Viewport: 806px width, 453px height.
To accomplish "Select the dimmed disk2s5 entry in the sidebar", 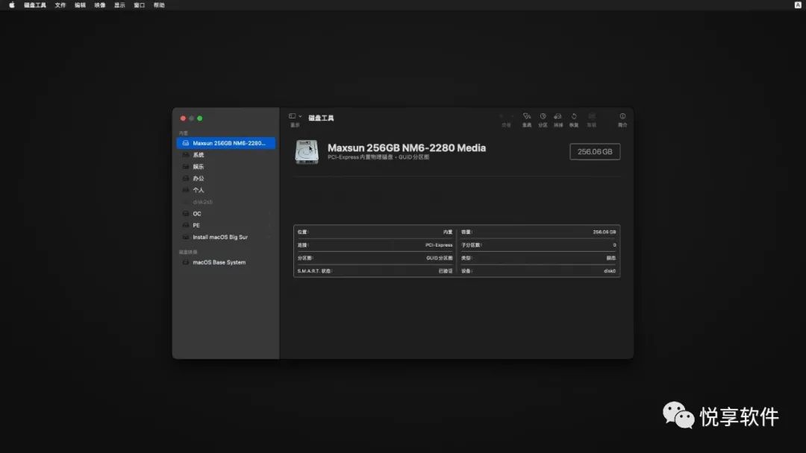I will pyautogui.click(x=225, y=202).
